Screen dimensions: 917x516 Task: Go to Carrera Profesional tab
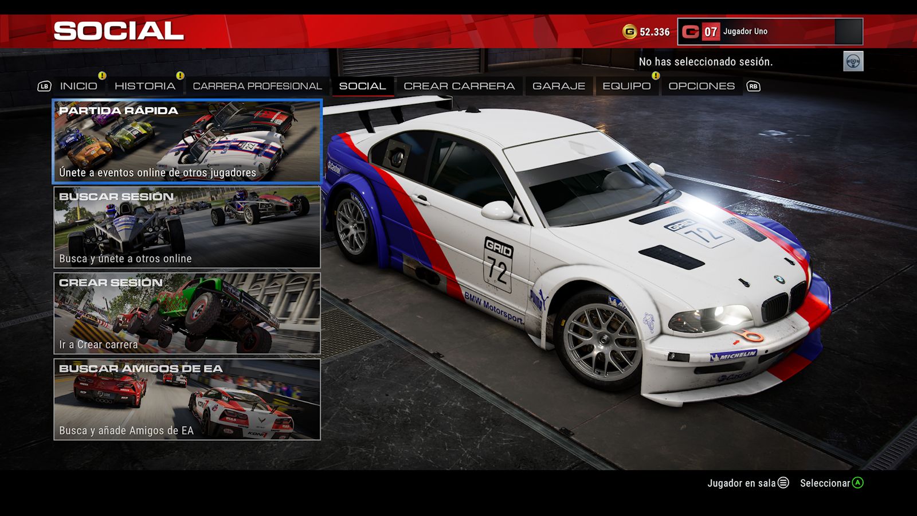pyautogui.click(x=257, y=86)
